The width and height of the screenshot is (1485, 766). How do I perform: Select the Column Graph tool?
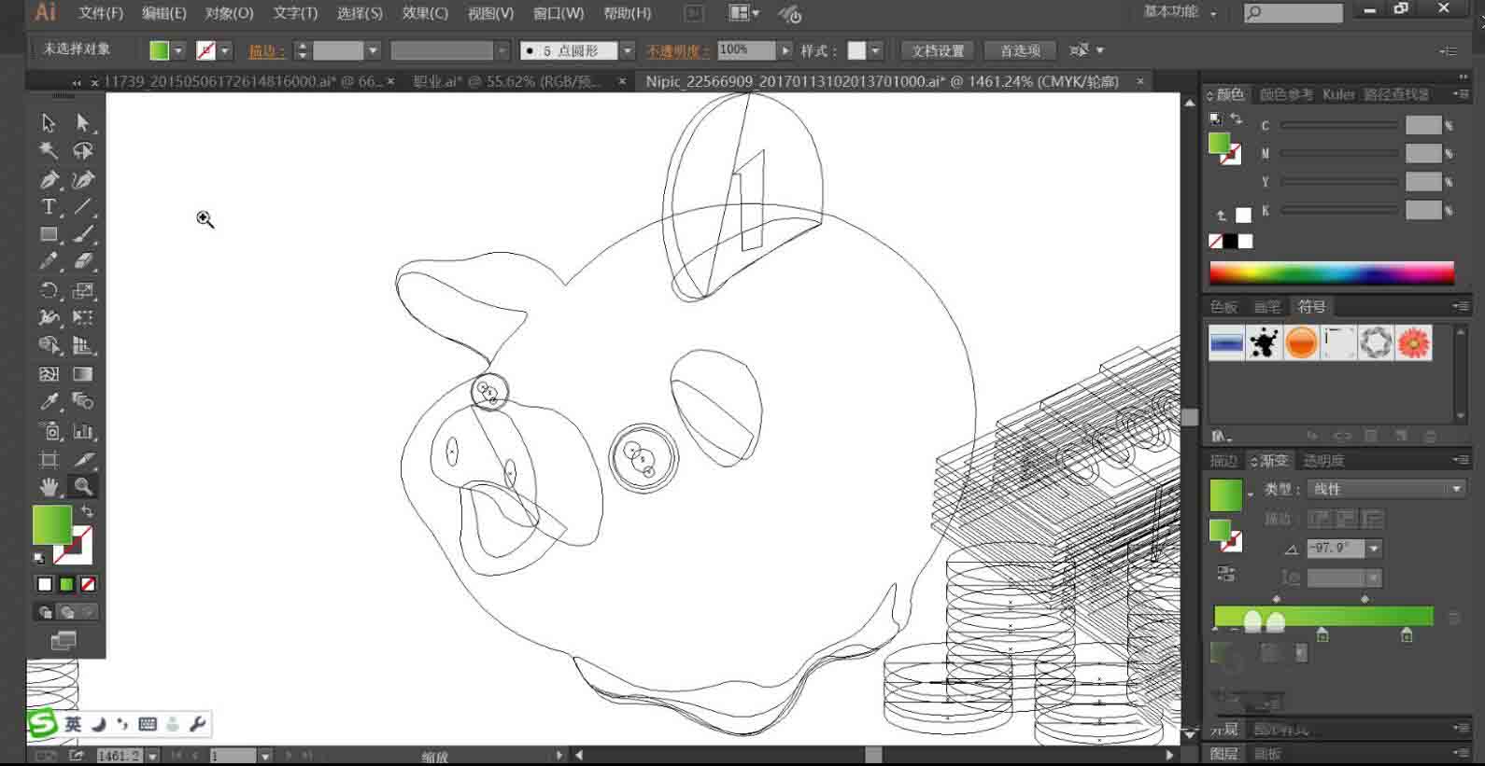point(83,431)
